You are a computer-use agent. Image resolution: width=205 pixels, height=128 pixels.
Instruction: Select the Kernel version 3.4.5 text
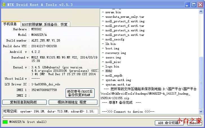65,71
